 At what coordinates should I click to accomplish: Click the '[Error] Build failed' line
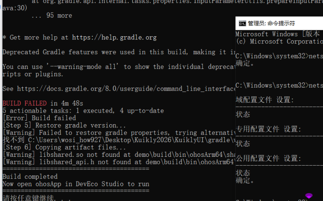[x=39, y=118]
